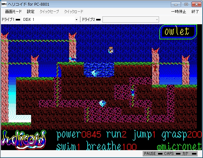This screenshot has height=158, width=203.
Task: Maximize the ヘリコイド emulator window
Action: (186, 4)
